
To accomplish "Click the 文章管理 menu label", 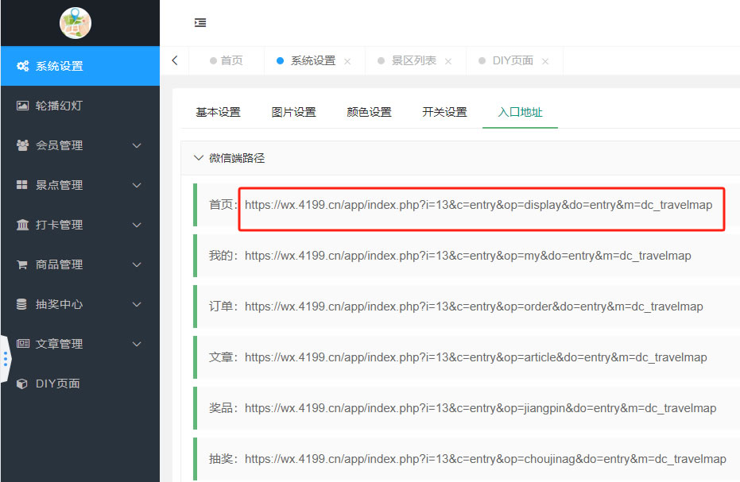I will (60, 344).
